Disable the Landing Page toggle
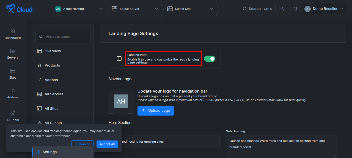This screenshot has height=158, width=352. 210,59
